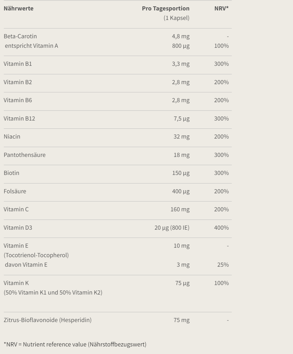Click the Beta-Carotin row label

click(20, 36)
